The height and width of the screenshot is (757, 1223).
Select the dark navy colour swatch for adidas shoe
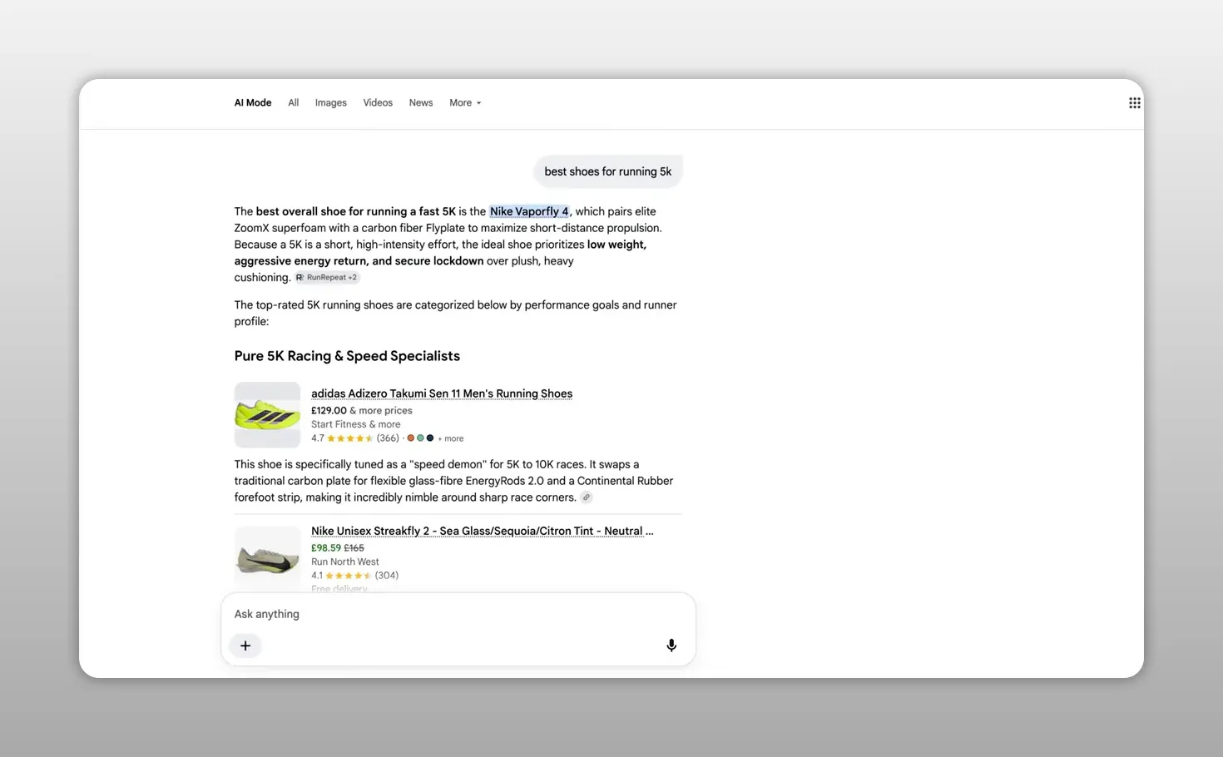click(430, 438)
